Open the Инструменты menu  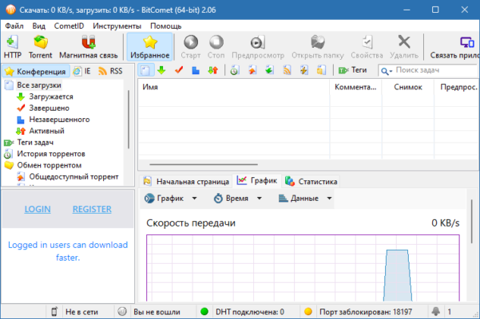tap(117, 26)
